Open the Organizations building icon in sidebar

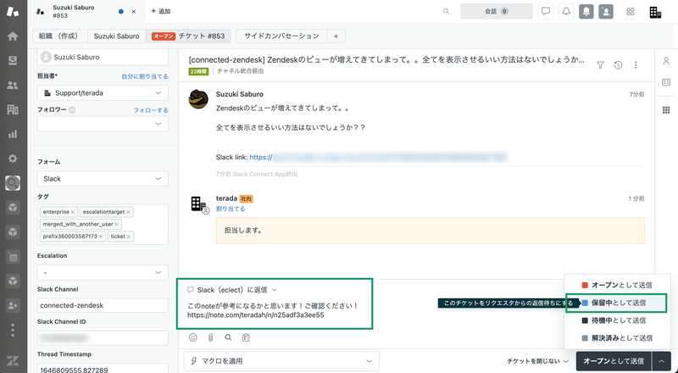(13, 109)
